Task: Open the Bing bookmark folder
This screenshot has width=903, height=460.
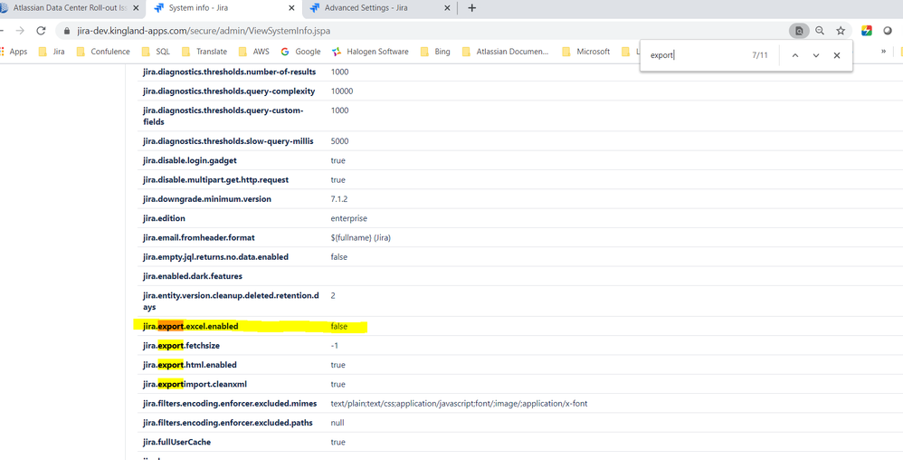Action: 435,52
